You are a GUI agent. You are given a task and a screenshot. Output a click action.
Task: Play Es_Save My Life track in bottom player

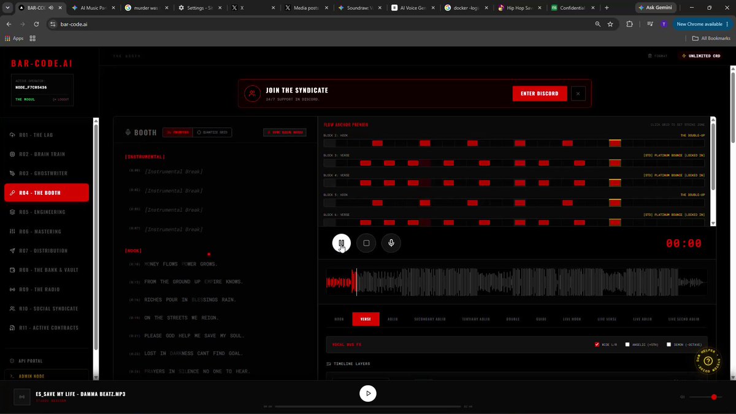pyautogui.click(x=368, y=394)
